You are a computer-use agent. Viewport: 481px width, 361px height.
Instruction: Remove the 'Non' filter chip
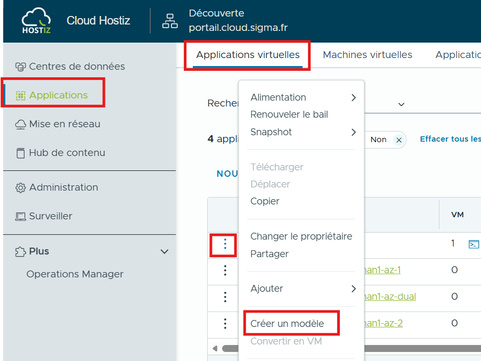(398, 140)
